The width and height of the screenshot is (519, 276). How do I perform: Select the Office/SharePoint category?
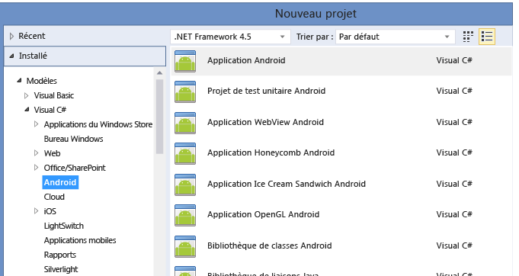coord(75,168)
